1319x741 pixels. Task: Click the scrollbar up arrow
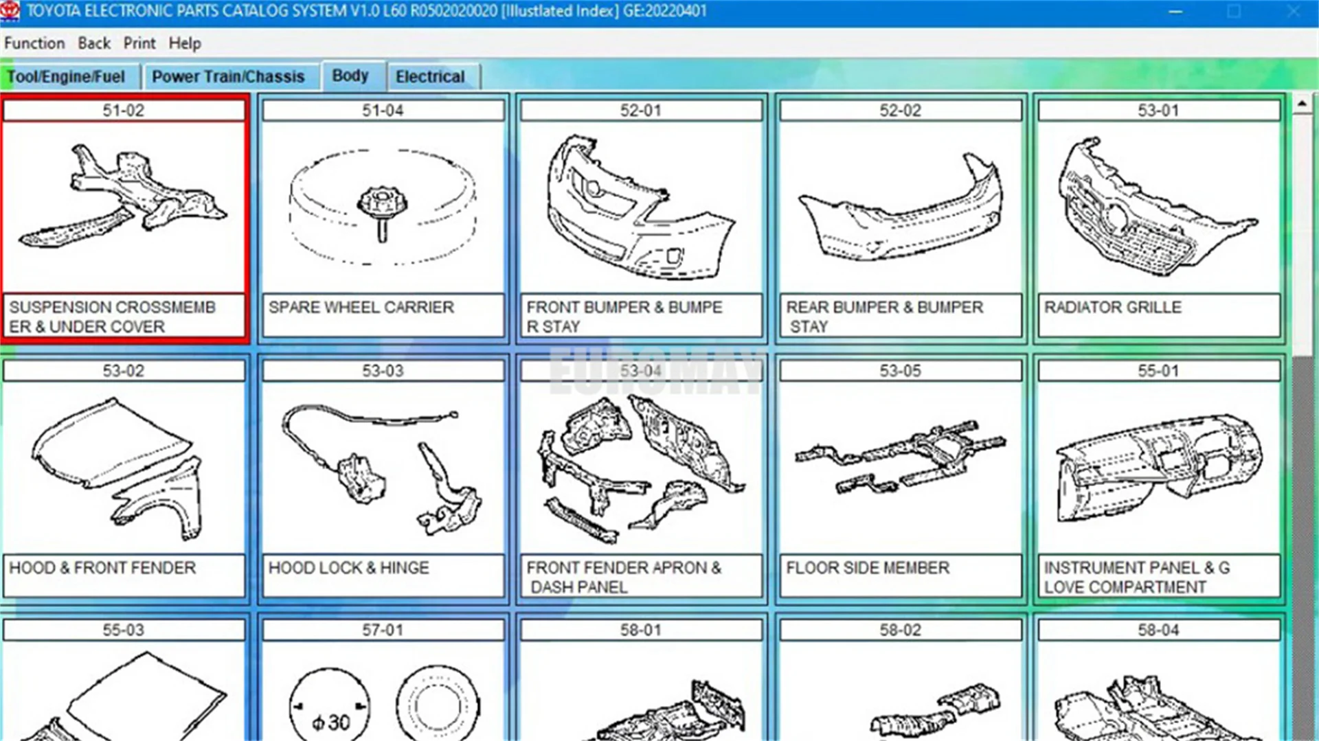(1303, 104)
